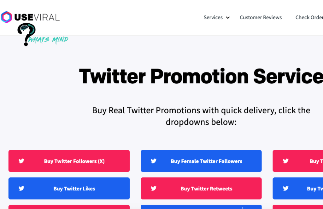Click the pink button at the bottom left
323x209 pixels.
pos(69,207)
